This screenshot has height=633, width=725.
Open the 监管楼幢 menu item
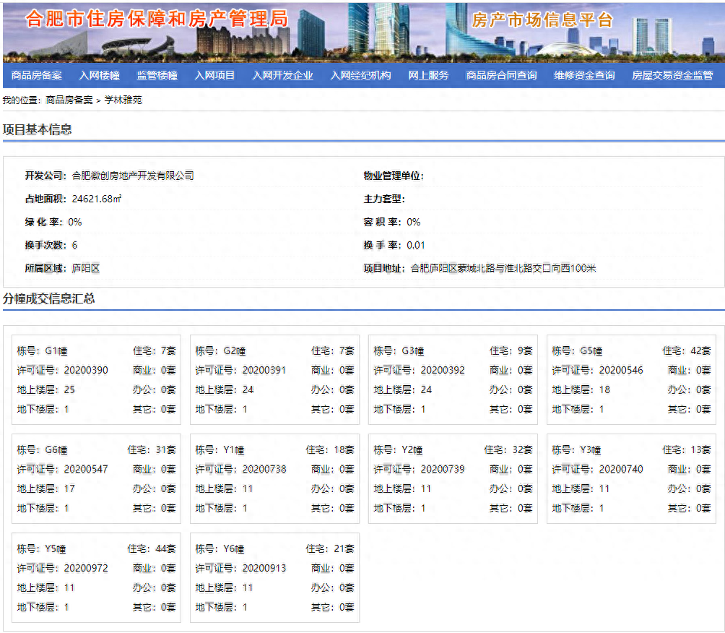(x=157, y=75)
